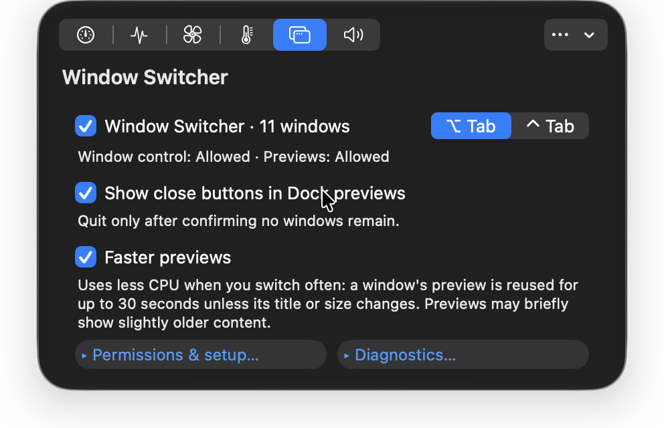Viewport: 664px width, 428px height.
Task: Choose the Control Tab shortcut
Action: point(550,126)
